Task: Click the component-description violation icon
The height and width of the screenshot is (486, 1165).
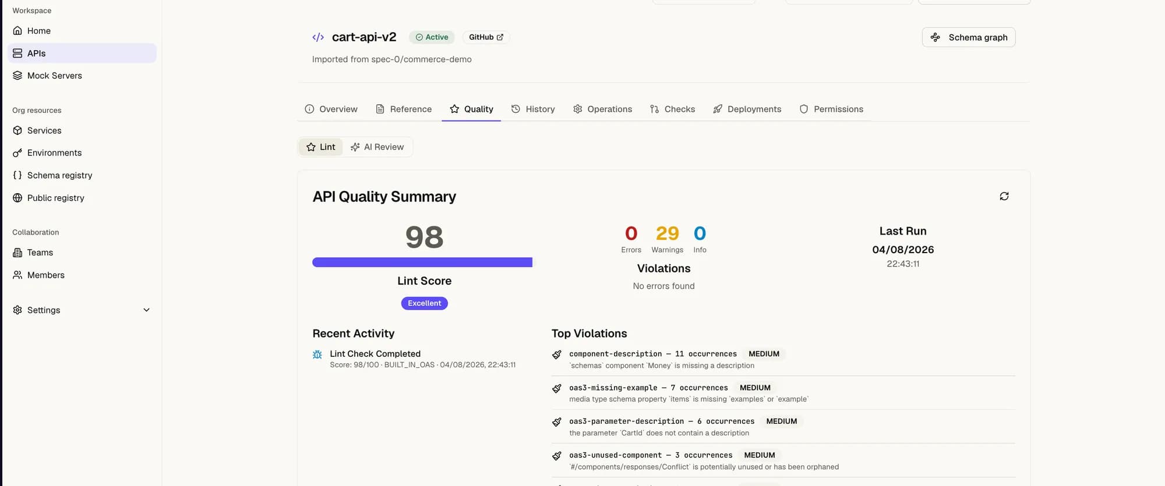Action: (x=557, y=354)
